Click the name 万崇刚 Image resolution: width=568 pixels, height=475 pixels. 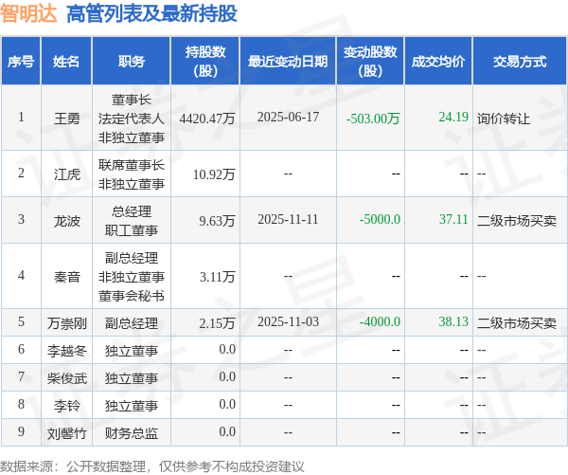coord(66,323)
